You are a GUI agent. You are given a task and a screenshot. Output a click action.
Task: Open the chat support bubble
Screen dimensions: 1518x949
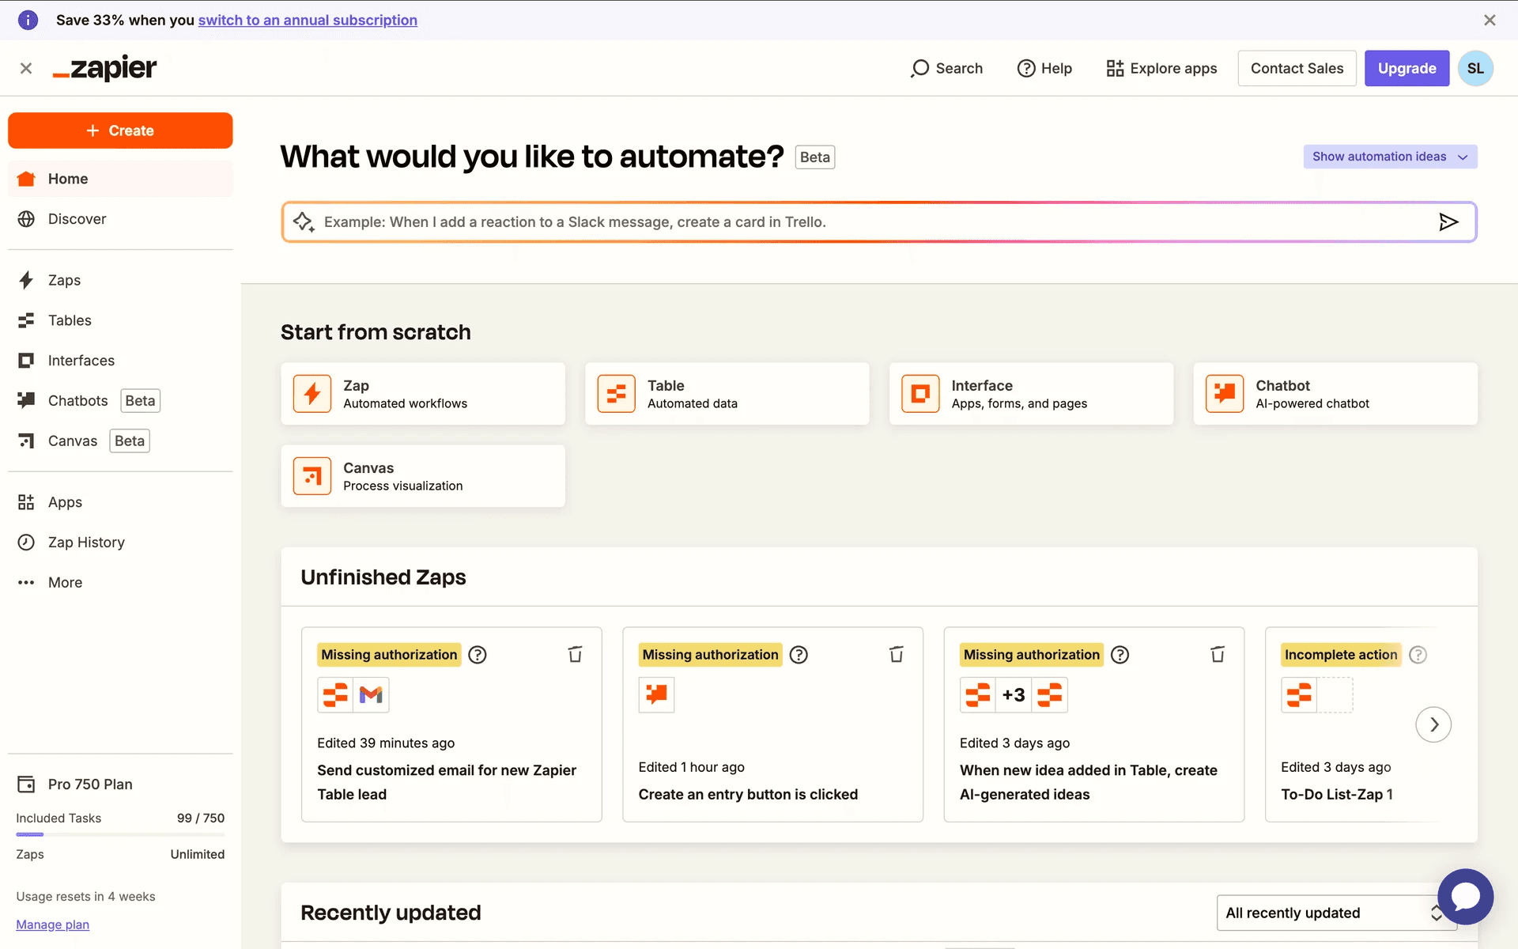(1464, 897)
